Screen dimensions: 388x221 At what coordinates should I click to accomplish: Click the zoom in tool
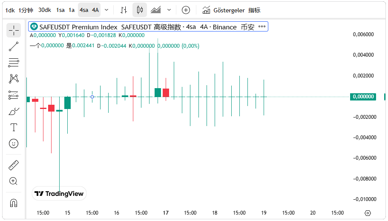(x=14, y=181)
